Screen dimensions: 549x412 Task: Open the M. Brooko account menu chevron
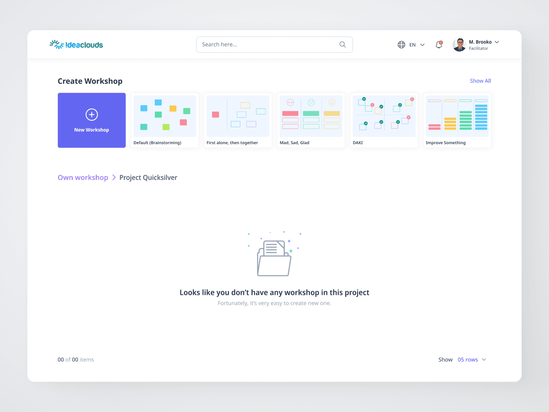(x=497, y=42)
